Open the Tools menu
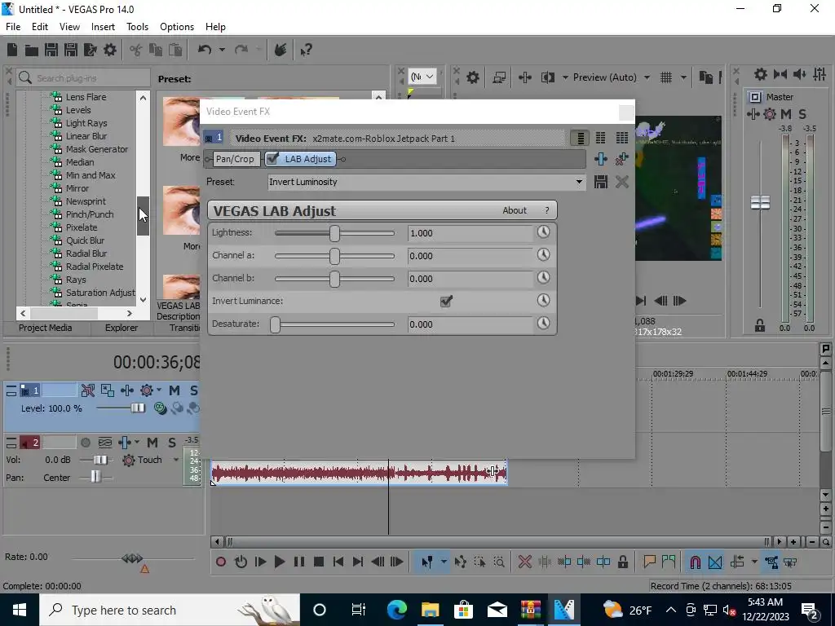Image resolution: width=835 pixels, height=626 pixels. point(137,27)
